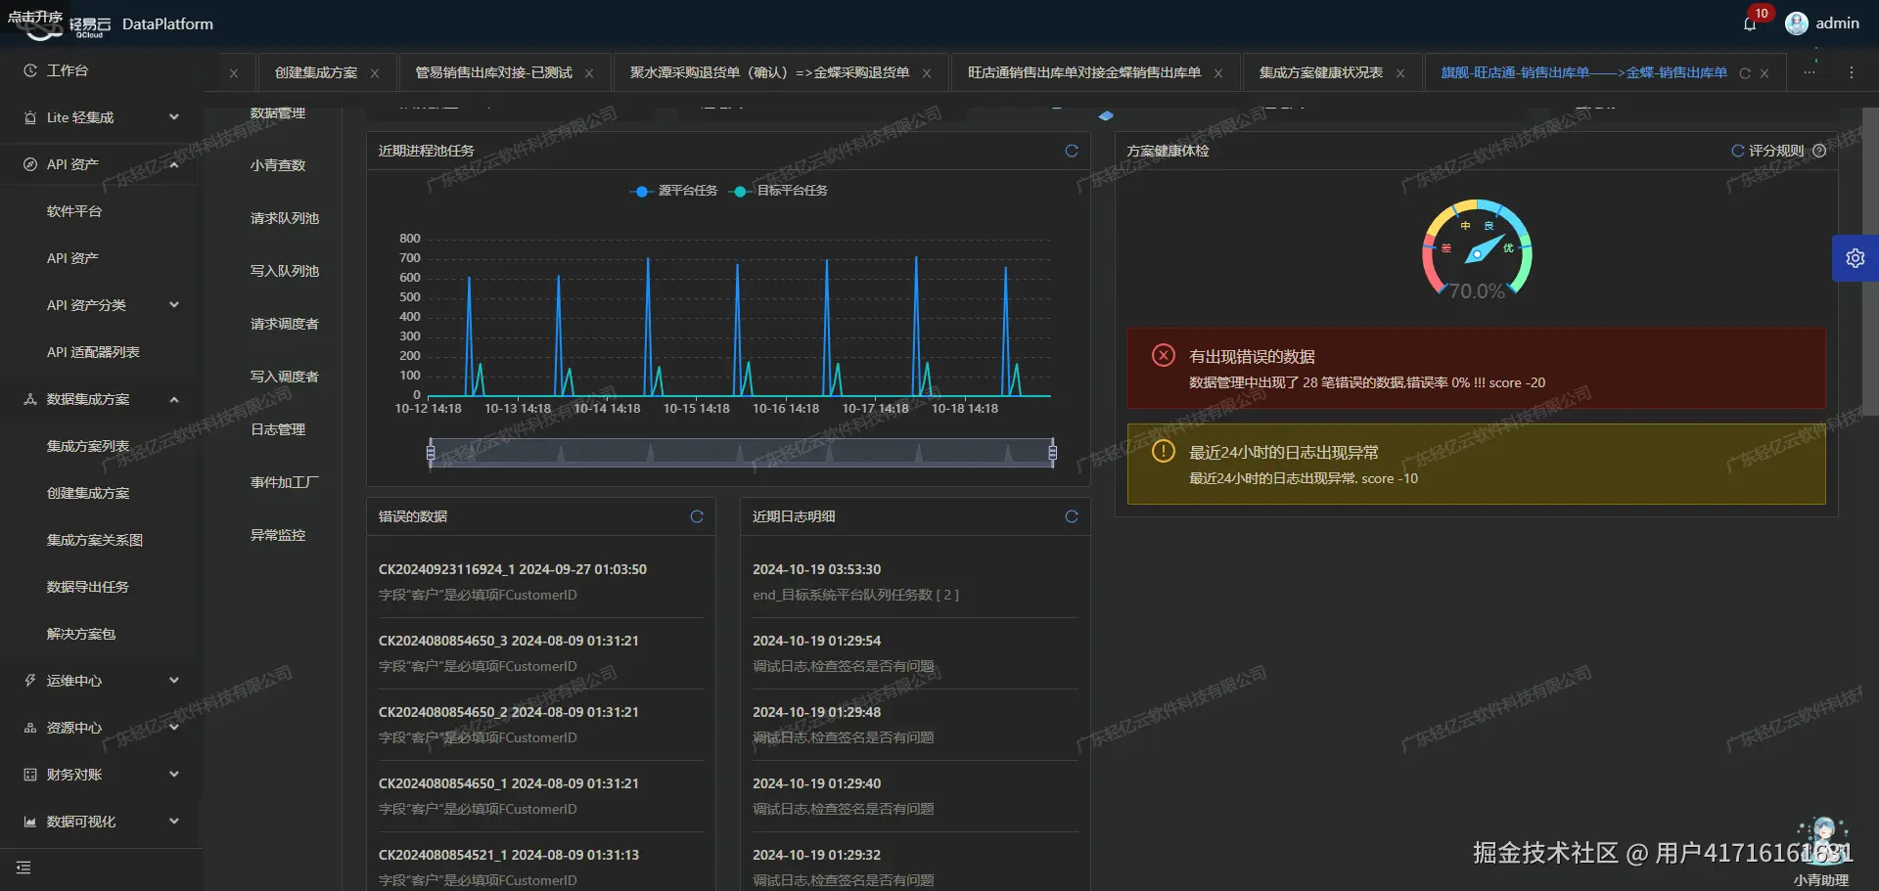Viewport: 1879px width, 891px height.
Task: Expand the 运维中心 sidebar menu
Action: (102, 681)
